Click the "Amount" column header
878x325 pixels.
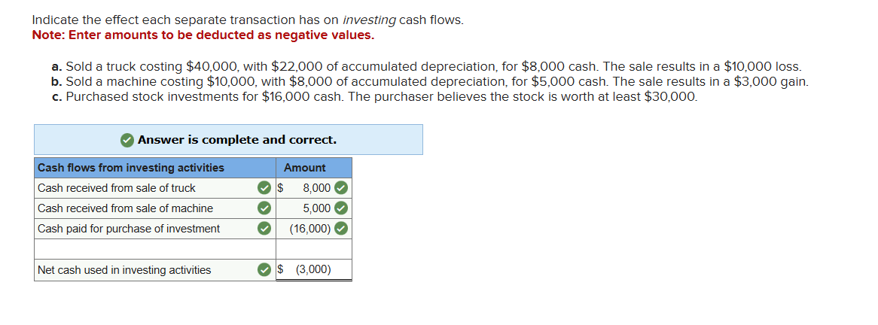click(x=305, y=168)
